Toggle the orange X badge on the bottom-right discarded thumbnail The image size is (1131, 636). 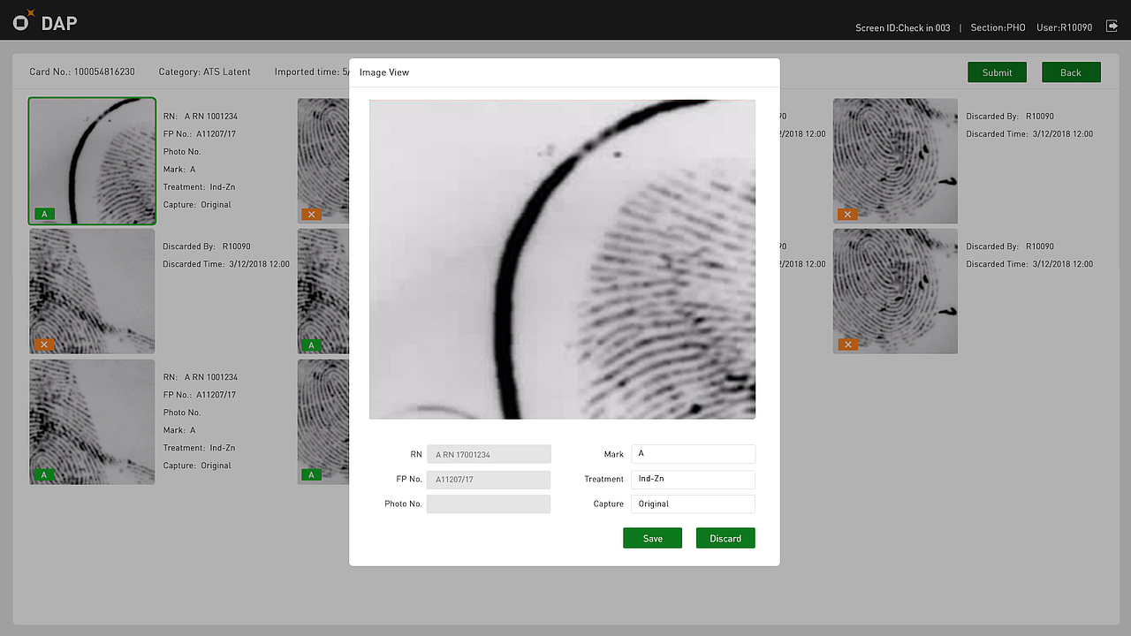tap(847, 344)
